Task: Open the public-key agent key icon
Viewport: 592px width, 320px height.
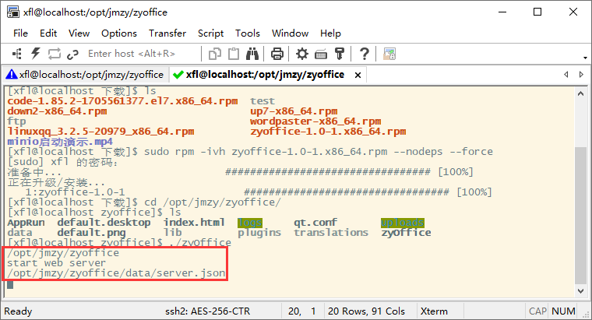Action: (x=340, y=54)
